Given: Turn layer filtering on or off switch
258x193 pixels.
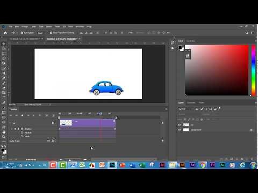Looking at the screenshot, I should coord(220,108).
